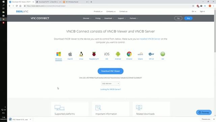Click the Download VNC Viewer button
The image size is (216, 122).
coord(110,71)
